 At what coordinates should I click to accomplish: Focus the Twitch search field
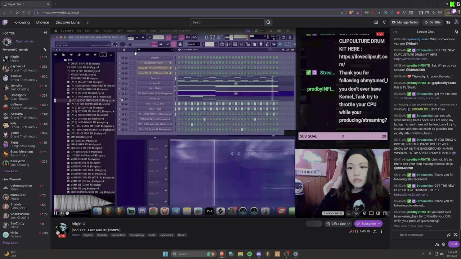[x=227, y=22]
